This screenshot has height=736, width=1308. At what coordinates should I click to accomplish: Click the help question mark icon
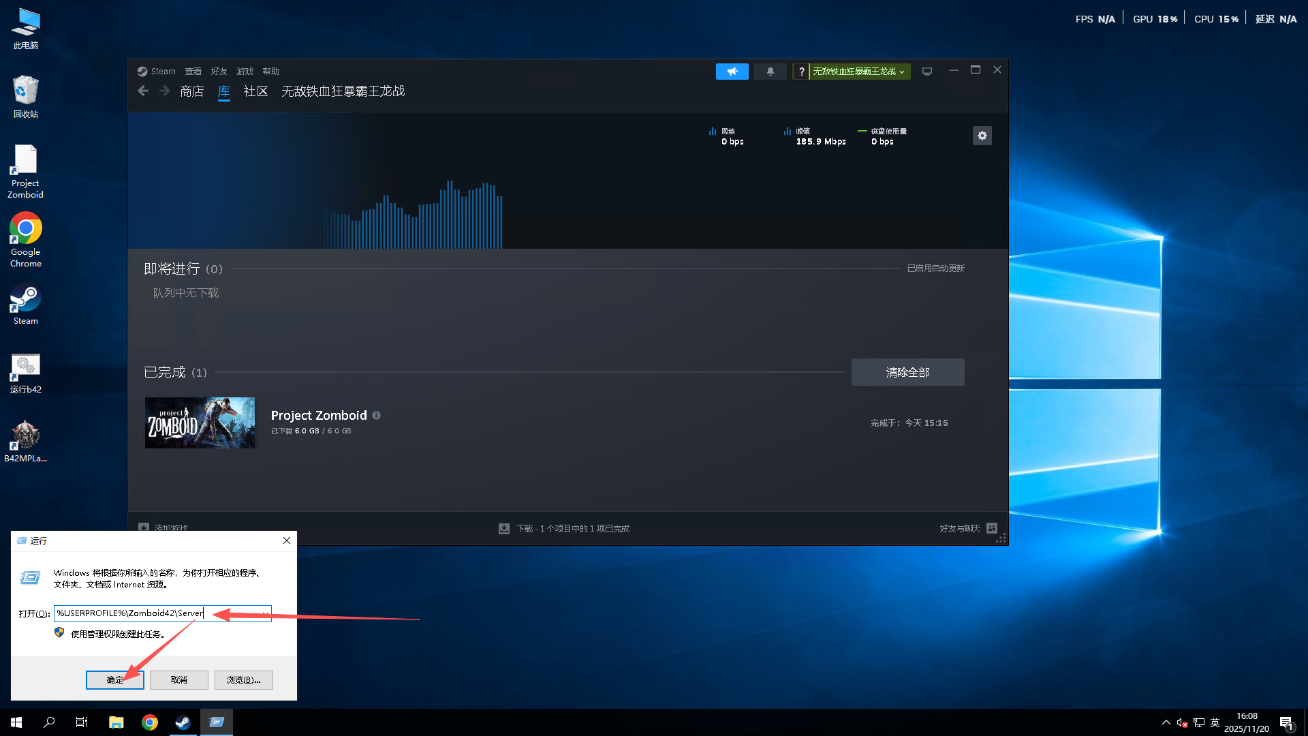[801, 72]
